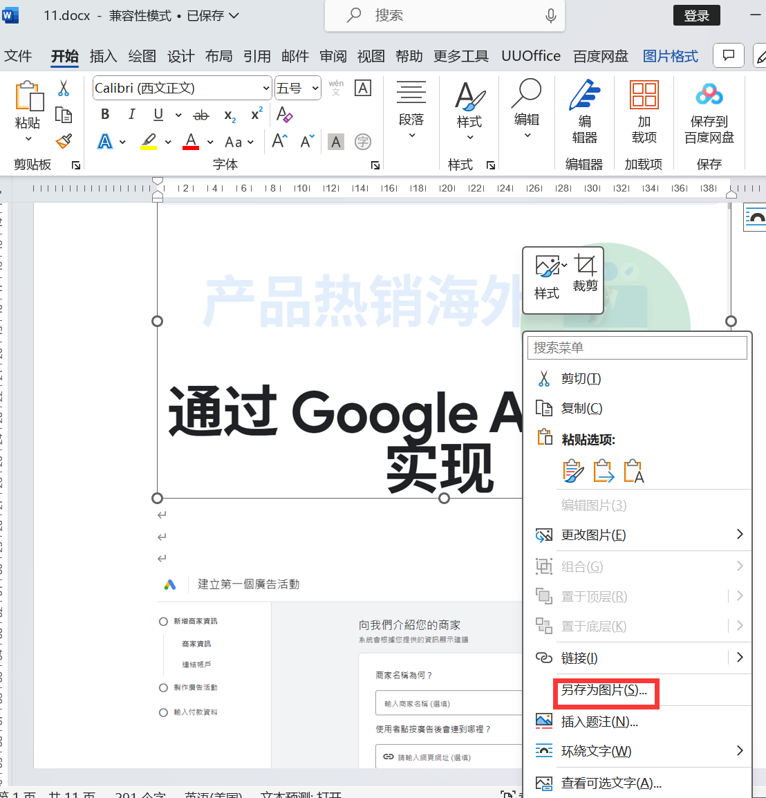Click the Phonetic Guide wén icon
Screen dimensions: 766x798
336,88
